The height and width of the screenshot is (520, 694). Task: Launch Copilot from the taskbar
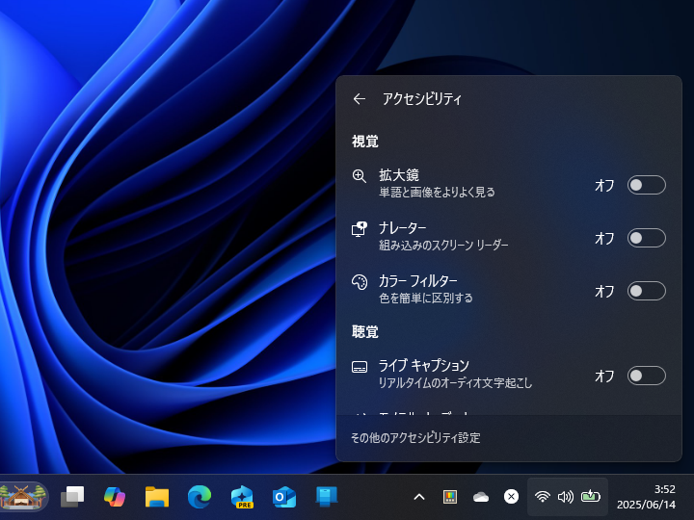click(115, 497)
